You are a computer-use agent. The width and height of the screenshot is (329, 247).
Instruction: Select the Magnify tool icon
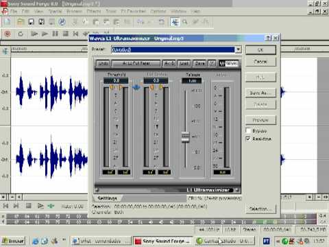pos(185,22)
